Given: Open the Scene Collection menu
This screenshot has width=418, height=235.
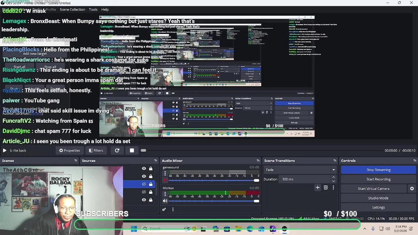Looking at the screenshot, I should [72, 9].
